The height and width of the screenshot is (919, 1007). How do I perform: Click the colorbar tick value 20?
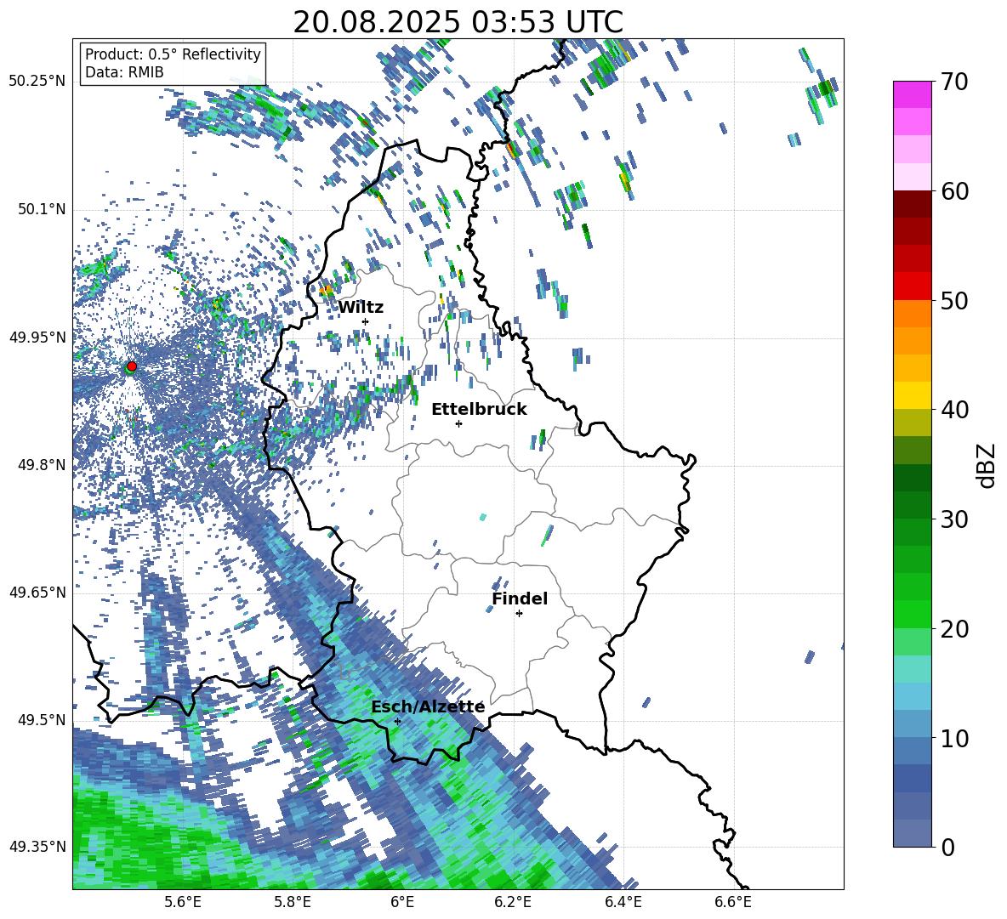click(954, 629)
